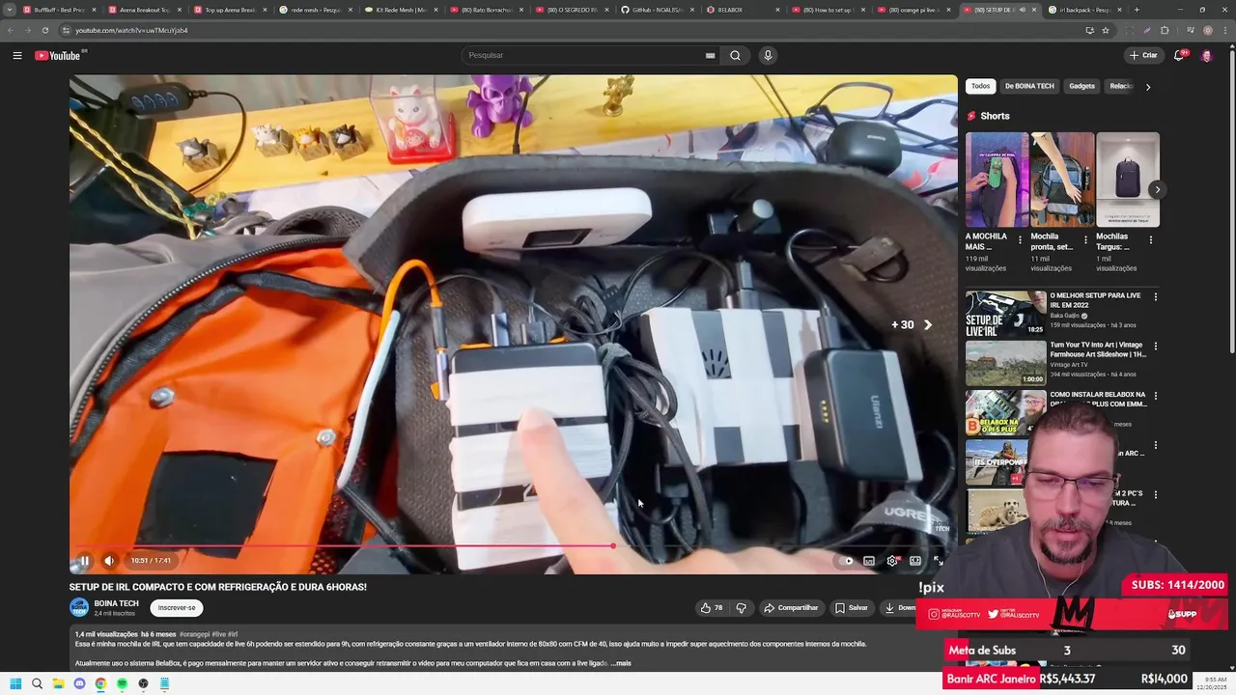
Task: Open the #orangepi hashtag link
Action: 196,634
